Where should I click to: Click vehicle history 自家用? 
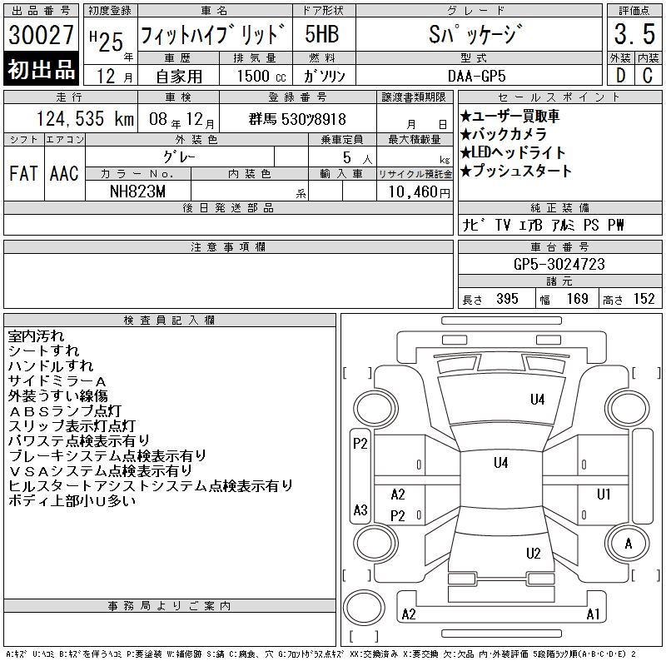[x=179, y=77]
